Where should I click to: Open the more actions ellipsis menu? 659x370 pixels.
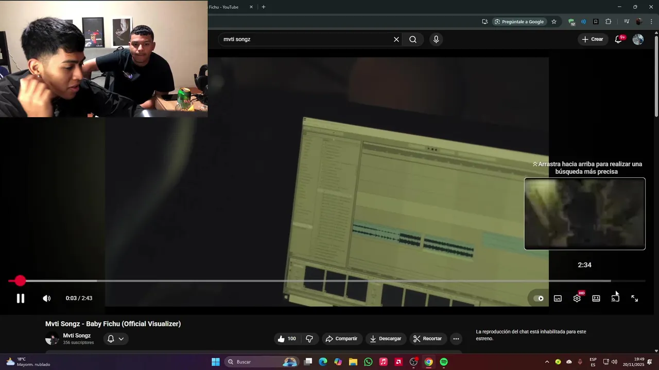point(456,339)
